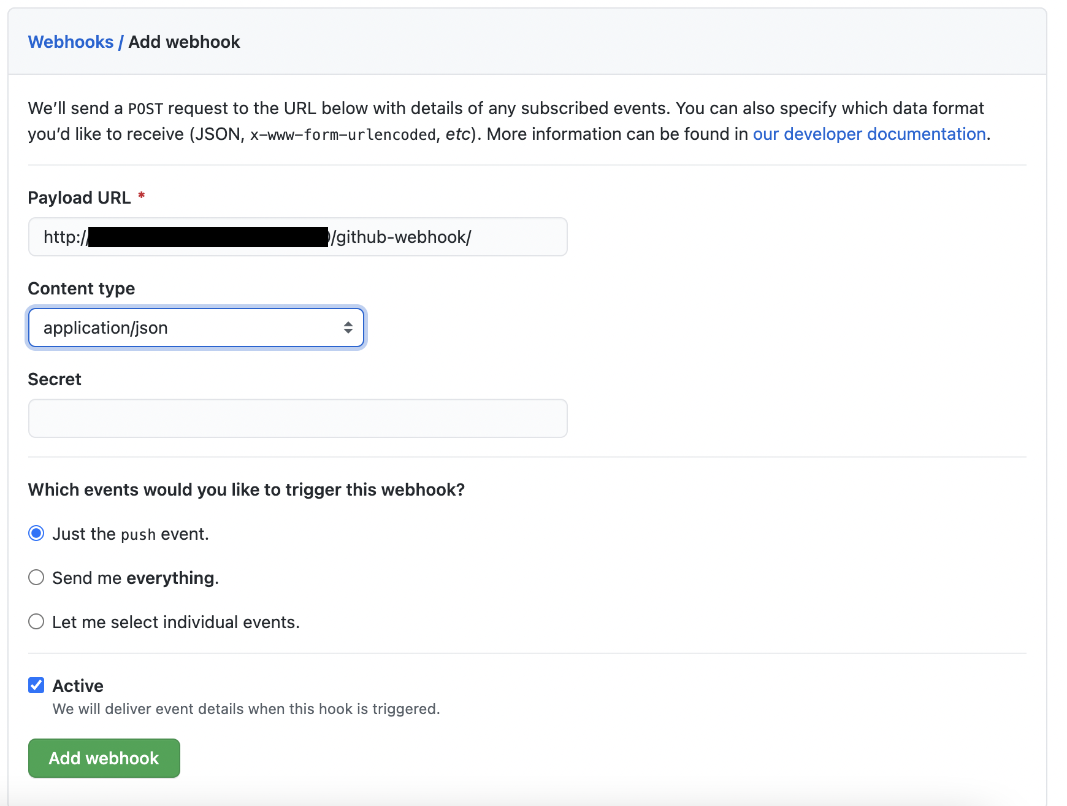Select "Let me select individual events" option
The image size is (1067, 806).
coord(36,622)
